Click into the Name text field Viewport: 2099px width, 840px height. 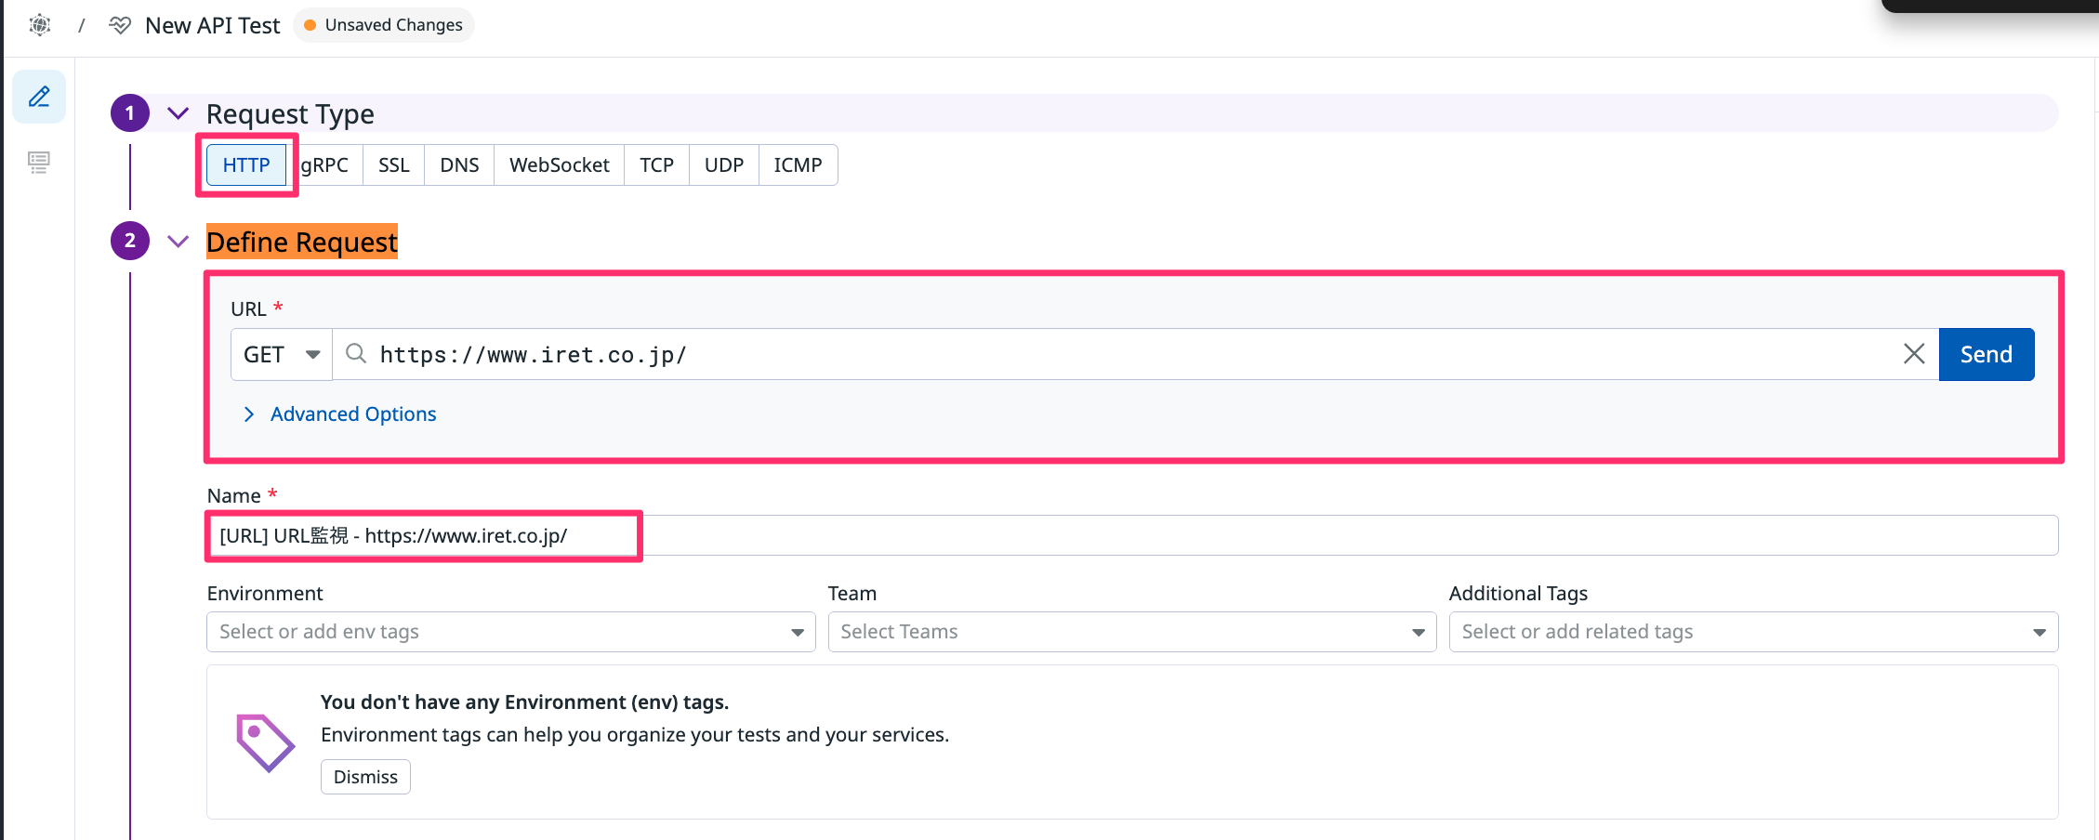pyautogui.click(x=1116, y=536)
